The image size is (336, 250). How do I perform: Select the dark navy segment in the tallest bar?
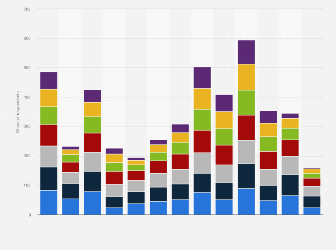pyautogui.click(x=246, y=176)
